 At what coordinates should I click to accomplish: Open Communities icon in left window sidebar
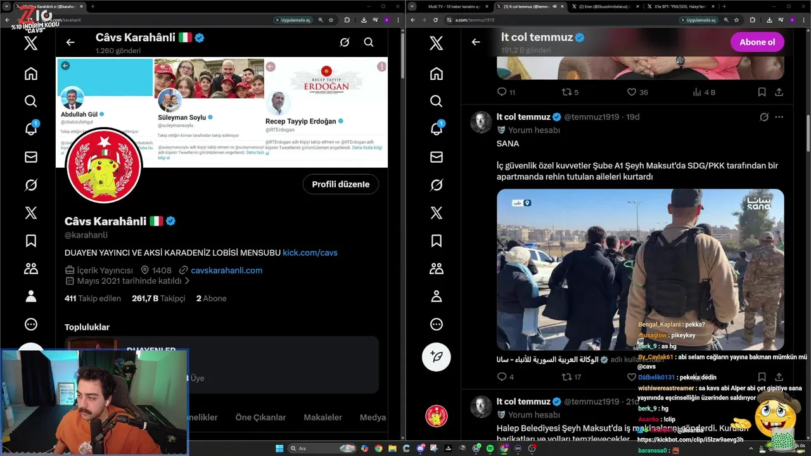pyautogui.click(x=30, y=269)
